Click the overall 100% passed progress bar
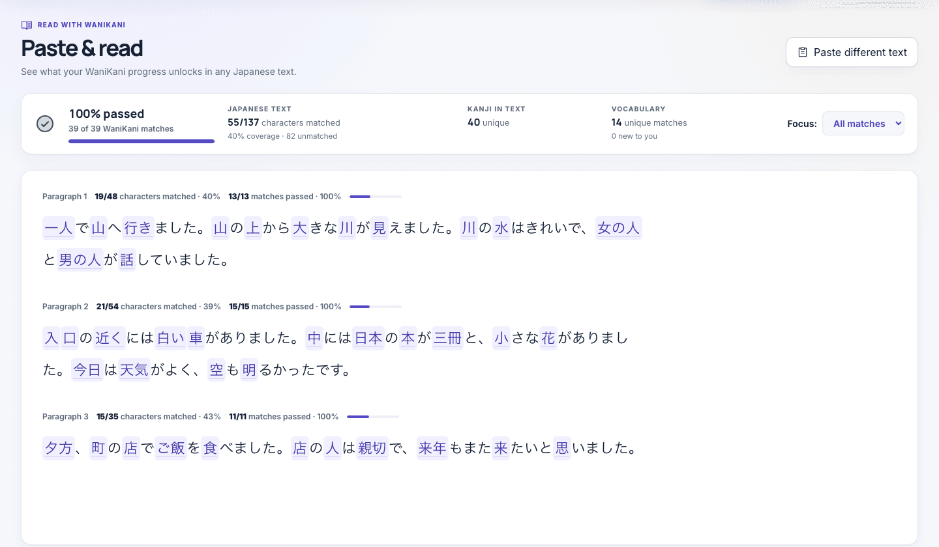The width and height of the screenshot is (939, 547). [142, 141]
